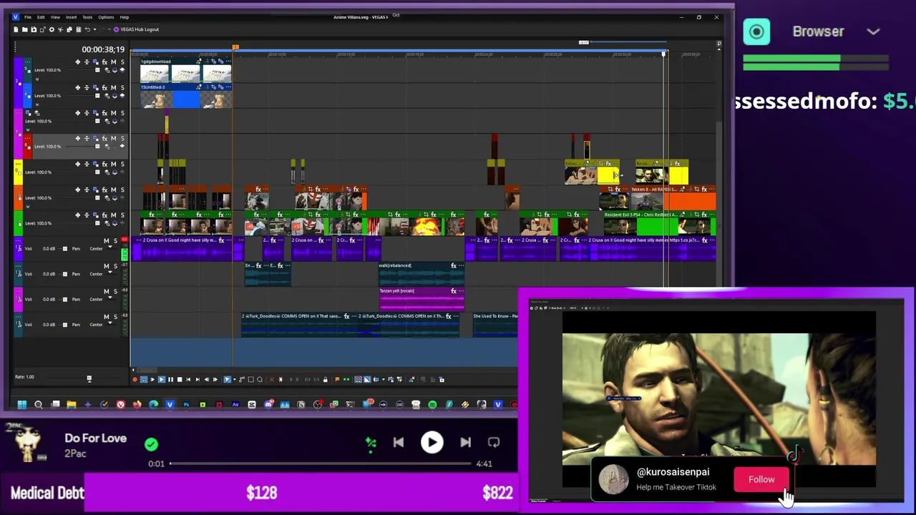The height and width of the screenshot is (515, 916).
Task: Mute the green video track
Action: pos(113,215)
